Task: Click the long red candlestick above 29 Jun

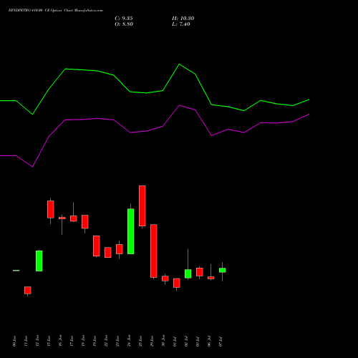Action: [154, 251]
